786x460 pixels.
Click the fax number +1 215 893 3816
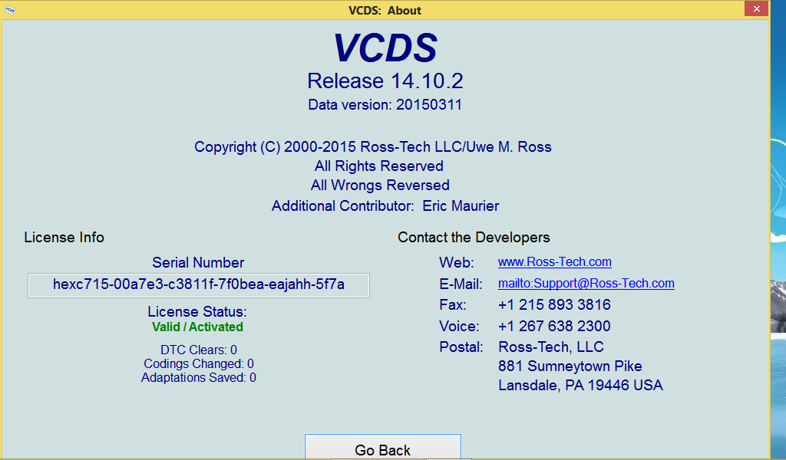click(x=554, y=304)
